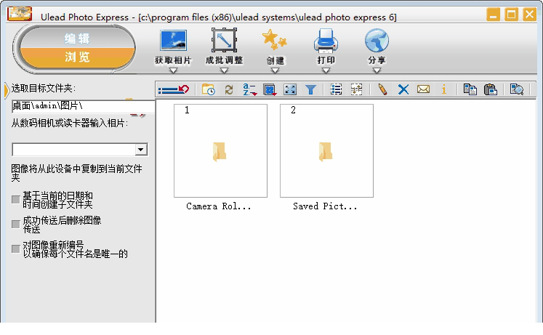Close the Ulead Photo Express window
The image size is (543, 335).
pos(529,15)
